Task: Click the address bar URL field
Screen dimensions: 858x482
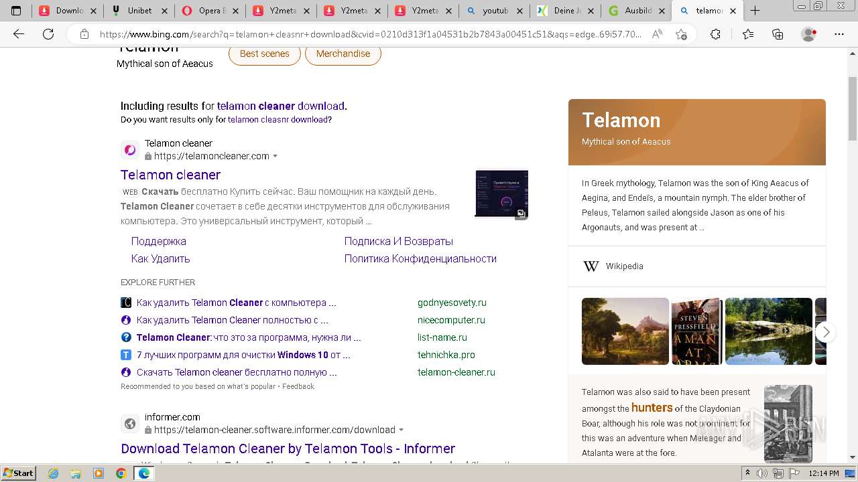Action: coord(370,34)
